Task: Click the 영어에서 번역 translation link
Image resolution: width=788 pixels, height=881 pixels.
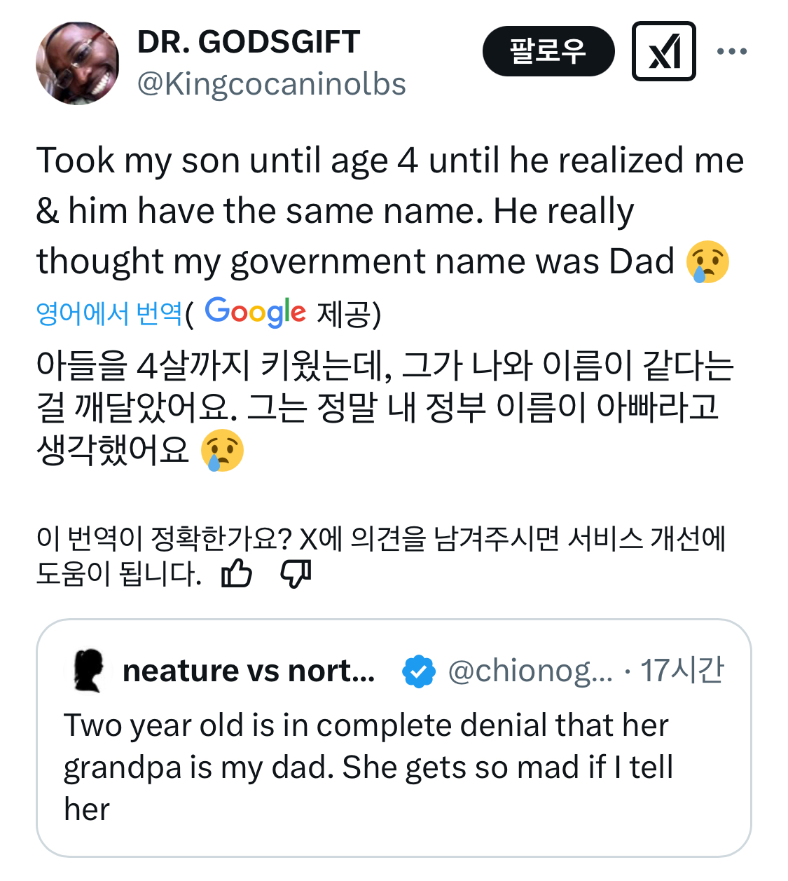Action: tap(109, 313)
